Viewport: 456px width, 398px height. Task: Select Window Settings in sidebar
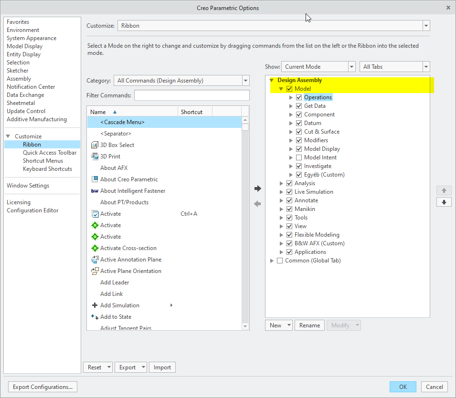click(28, 186)
